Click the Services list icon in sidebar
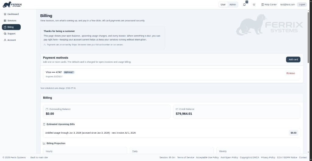Screen dimensions: 312x161 [x=5, y=21]
